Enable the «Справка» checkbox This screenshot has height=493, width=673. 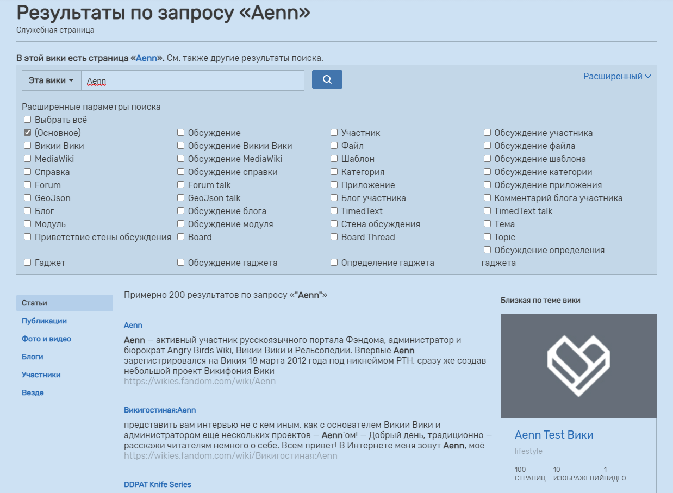(x=27, y=172)
